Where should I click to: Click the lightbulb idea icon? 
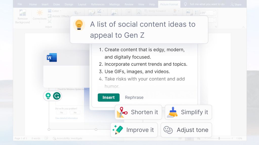[x=79, y=25]
